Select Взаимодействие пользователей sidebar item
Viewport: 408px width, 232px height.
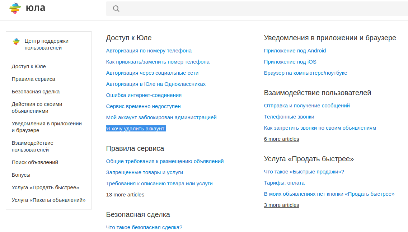tap(33, 146)
